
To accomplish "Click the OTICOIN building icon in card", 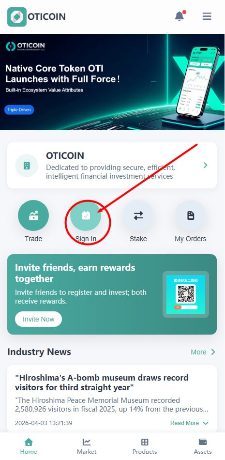I will pyautogui.click(x=27, y=166).
